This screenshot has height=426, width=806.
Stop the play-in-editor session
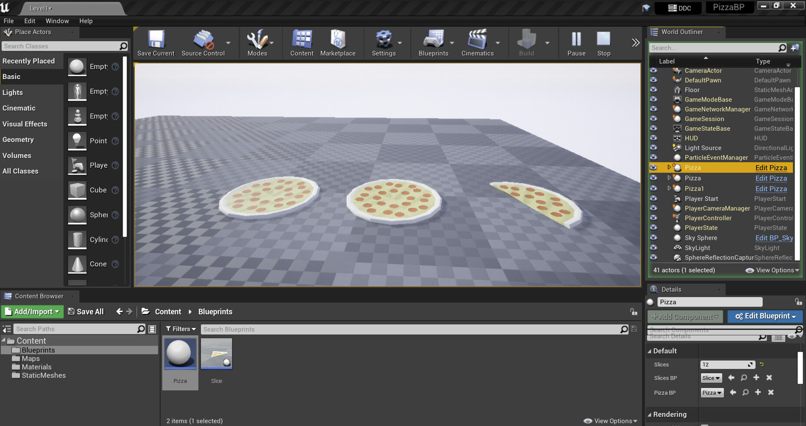[x=604, y=42]
